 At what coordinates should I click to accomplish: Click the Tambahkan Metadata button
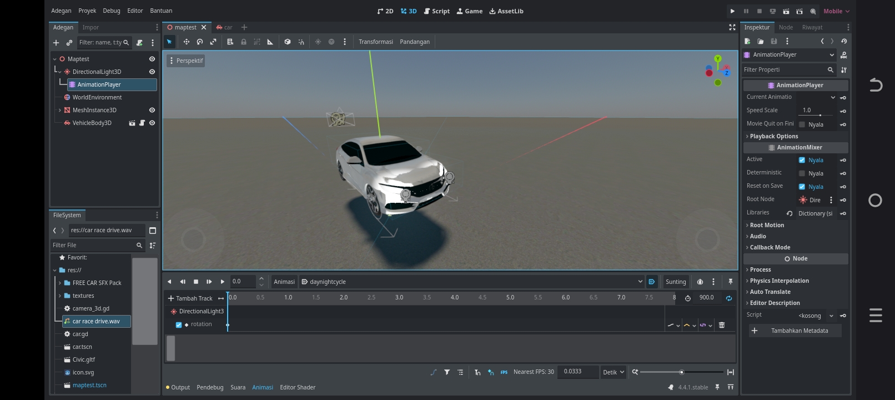795,331
